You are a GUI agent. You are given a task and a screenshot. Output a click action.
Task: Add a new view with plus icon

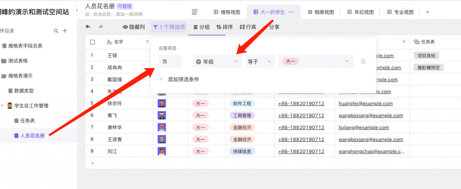[427, 12]
